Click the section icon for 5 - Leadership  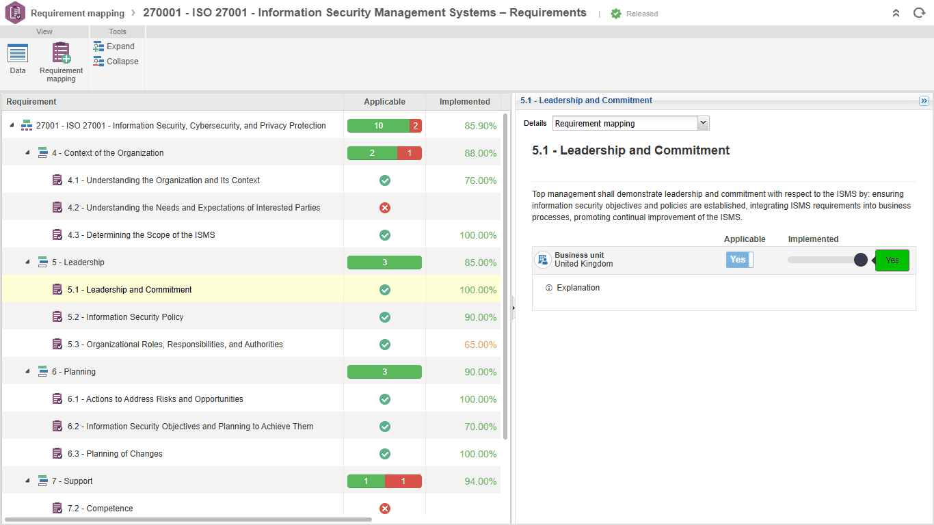(x=42, y=262)
